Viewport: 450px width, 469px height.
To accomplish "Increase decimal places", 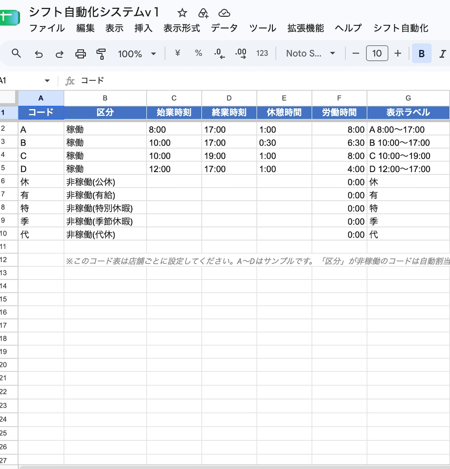I will (x=241, y=53).
